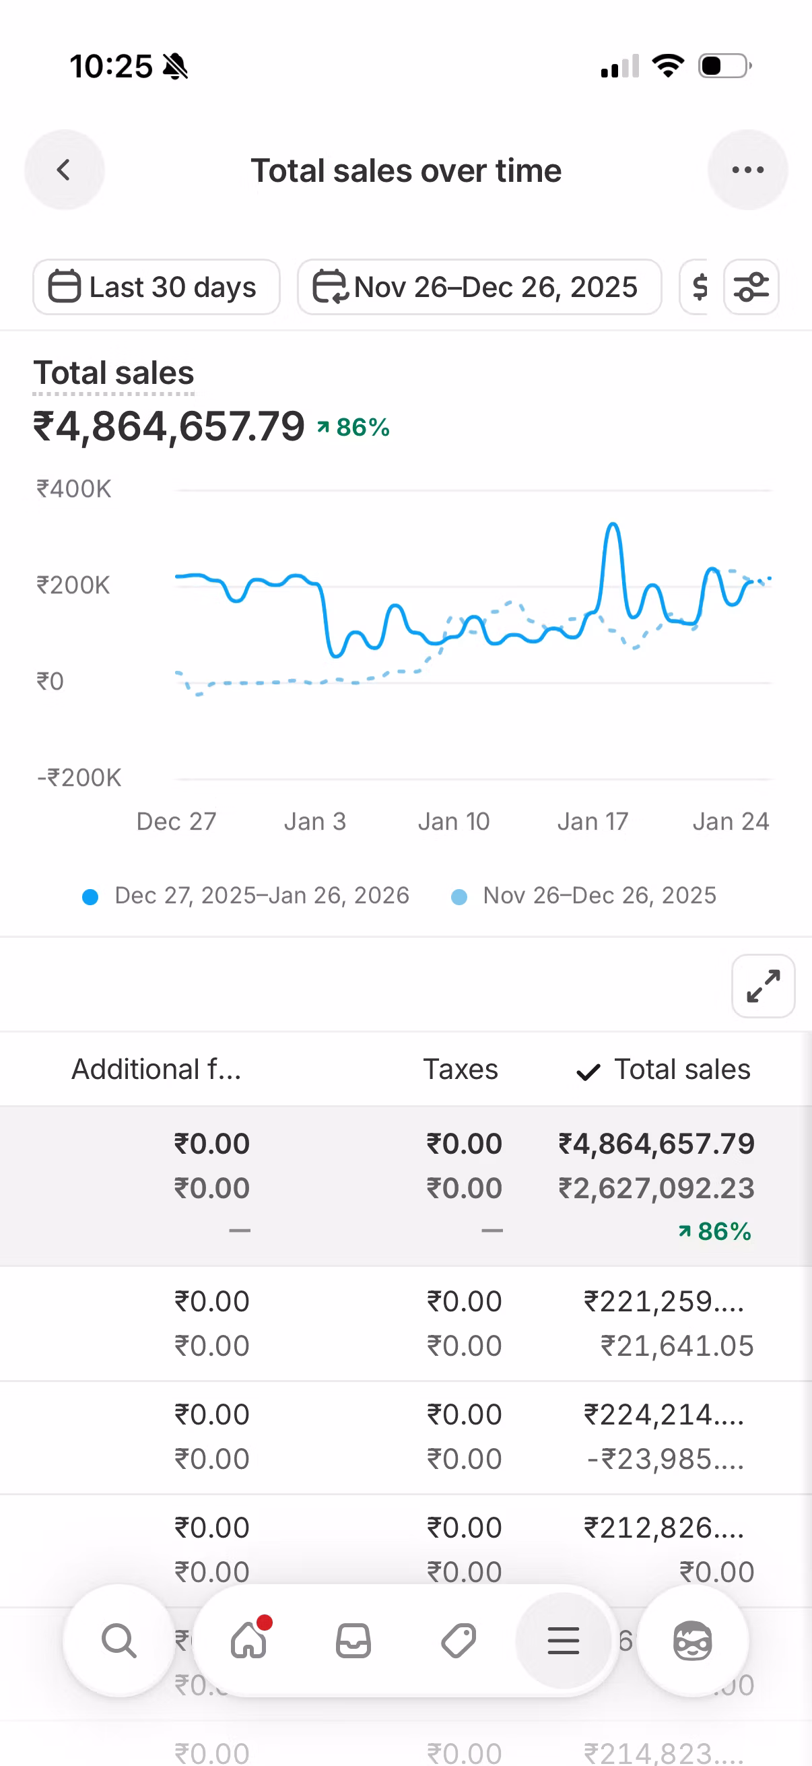The height and width of the screenshot is (1766, 812).
Task: Open the hamburger menu in bottom bar
Action: (x=564, y=1641)
